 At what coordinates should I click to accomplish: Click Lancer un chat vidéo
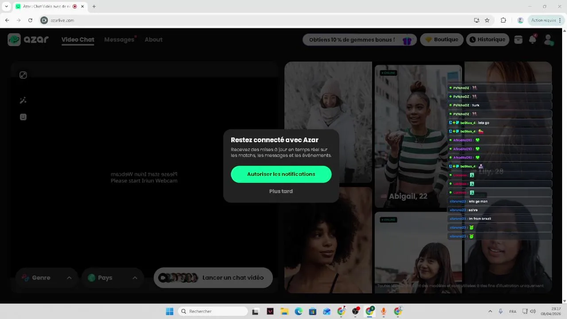(213, 278)
